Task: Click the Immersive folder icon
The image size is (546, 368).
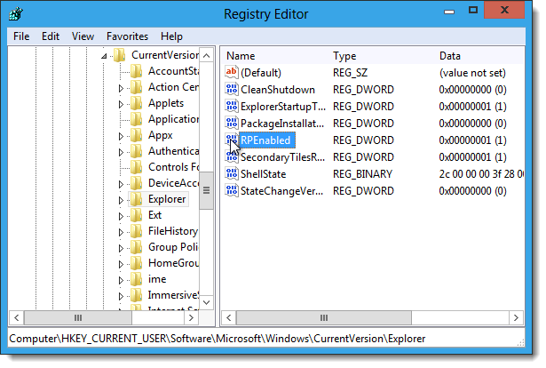Action: coord(136,295)
